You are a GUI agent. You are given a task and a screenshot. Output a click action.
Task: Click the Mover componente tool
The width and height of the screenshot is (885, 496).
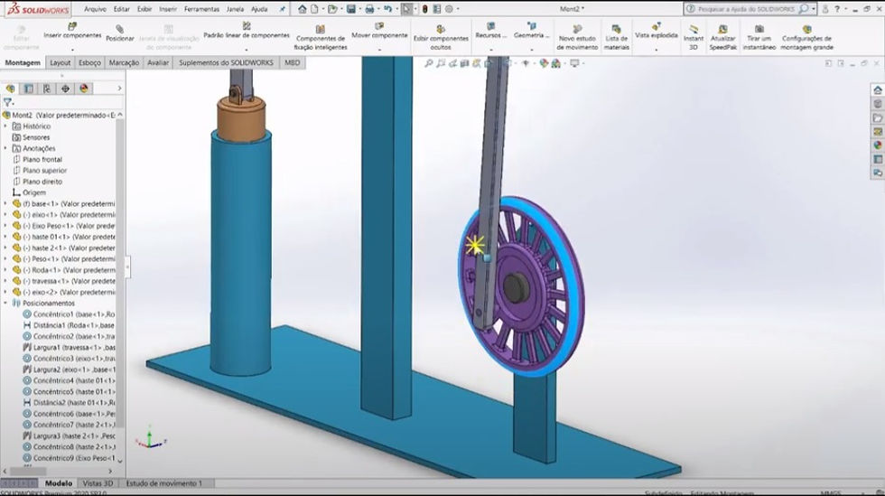[x=379, y=26]
